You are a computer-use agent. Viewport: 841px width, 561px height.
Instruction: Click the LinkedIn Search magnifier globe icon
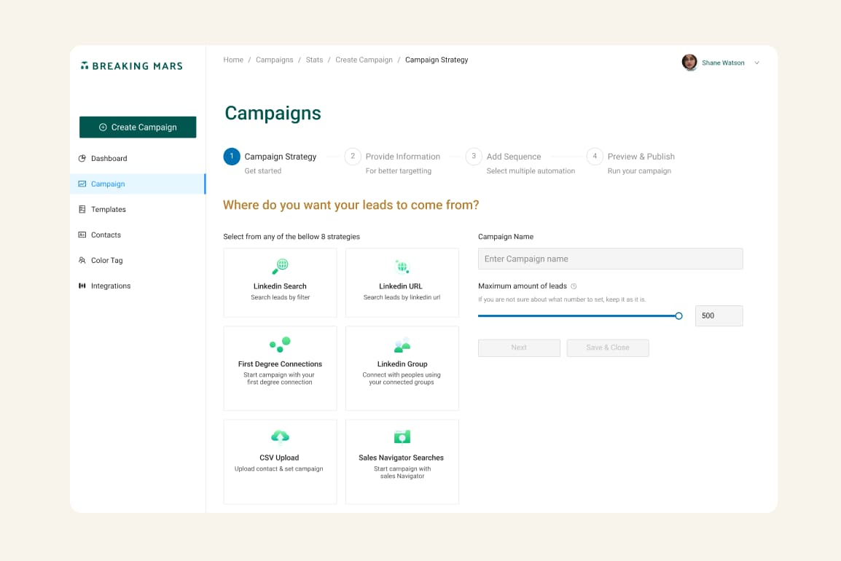point(281,265)
